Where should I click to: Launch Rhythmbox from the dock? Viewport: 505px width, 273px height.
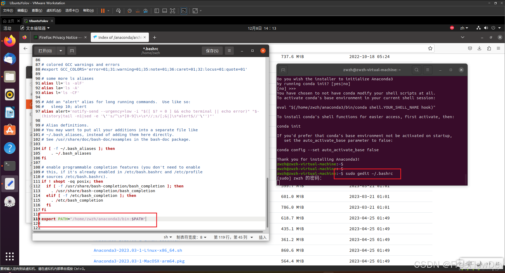point(10,94)
